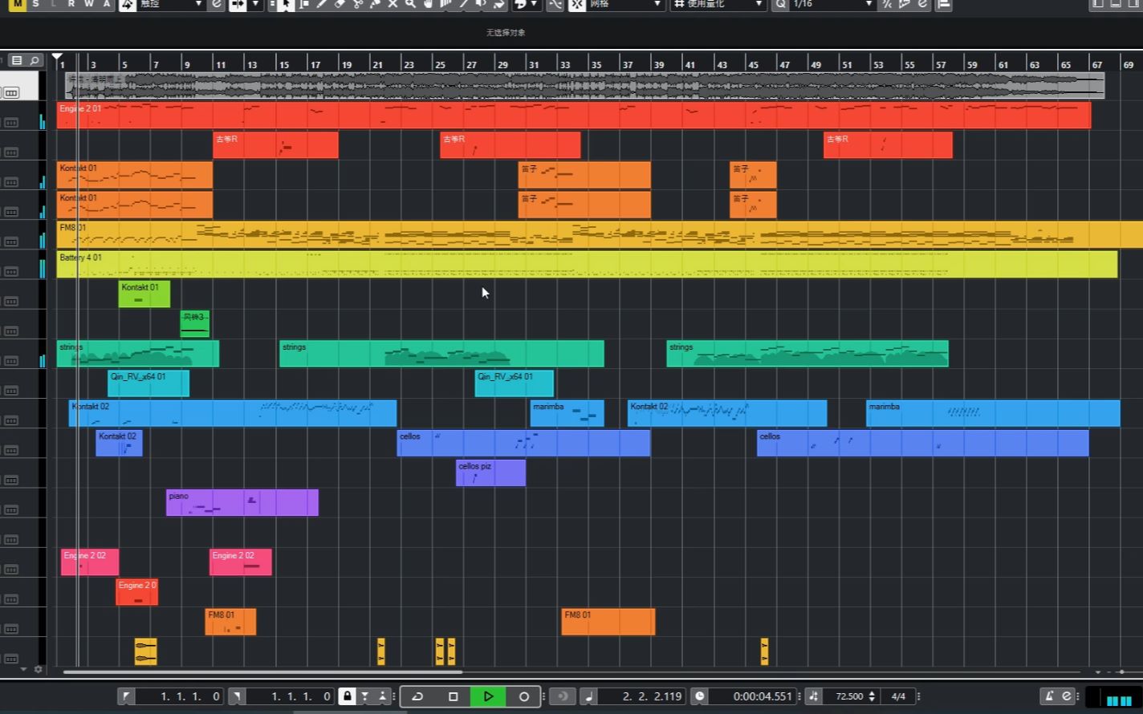Click the green Play button

point(488,696)
